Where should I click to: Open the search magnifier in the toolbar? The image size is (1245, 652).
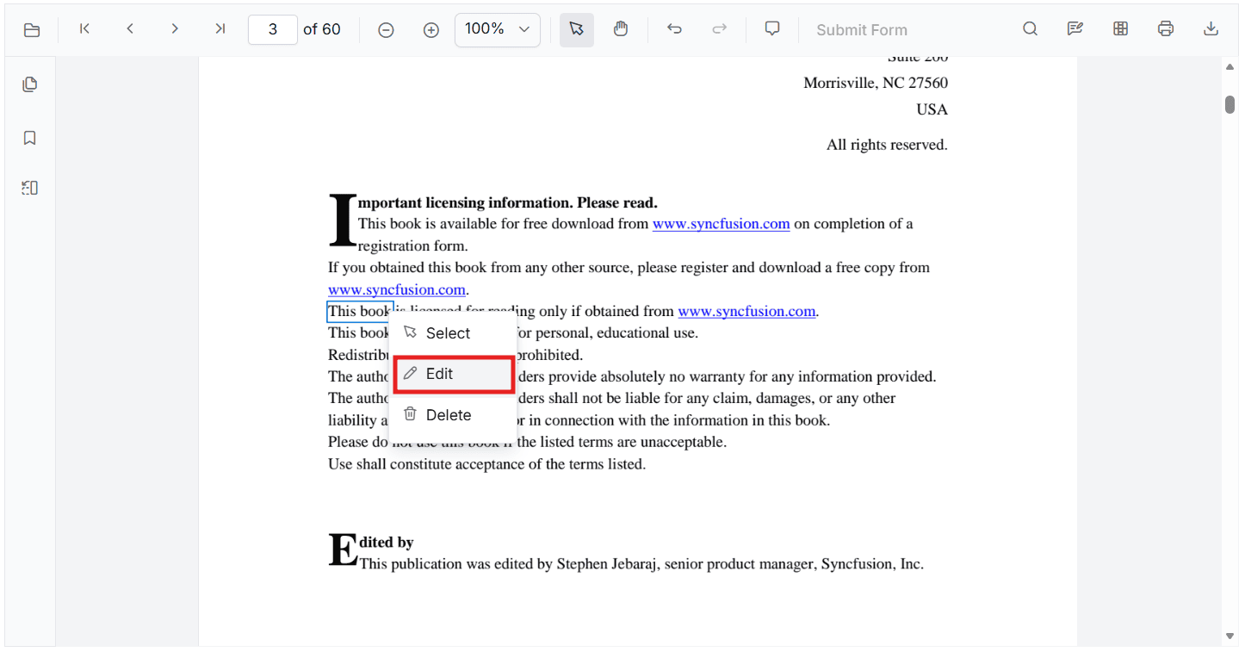click(1030, 29)
